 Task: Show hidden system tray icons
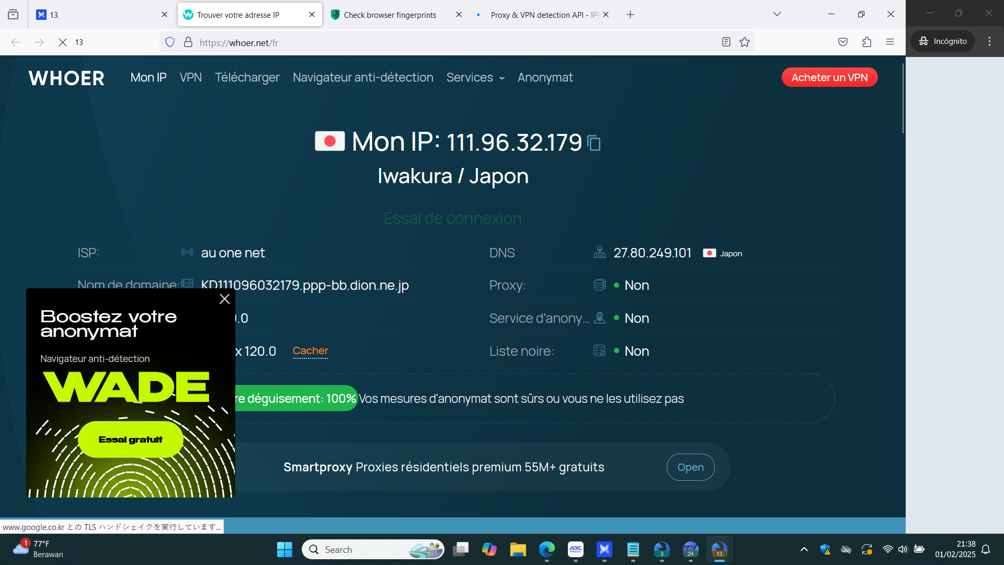(804, 549)
